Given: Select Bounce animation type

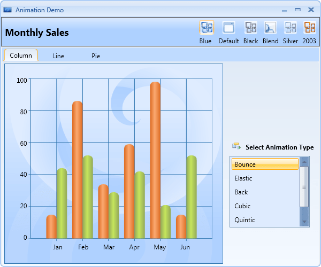Looking at the screenshot, I should [265, 164].
